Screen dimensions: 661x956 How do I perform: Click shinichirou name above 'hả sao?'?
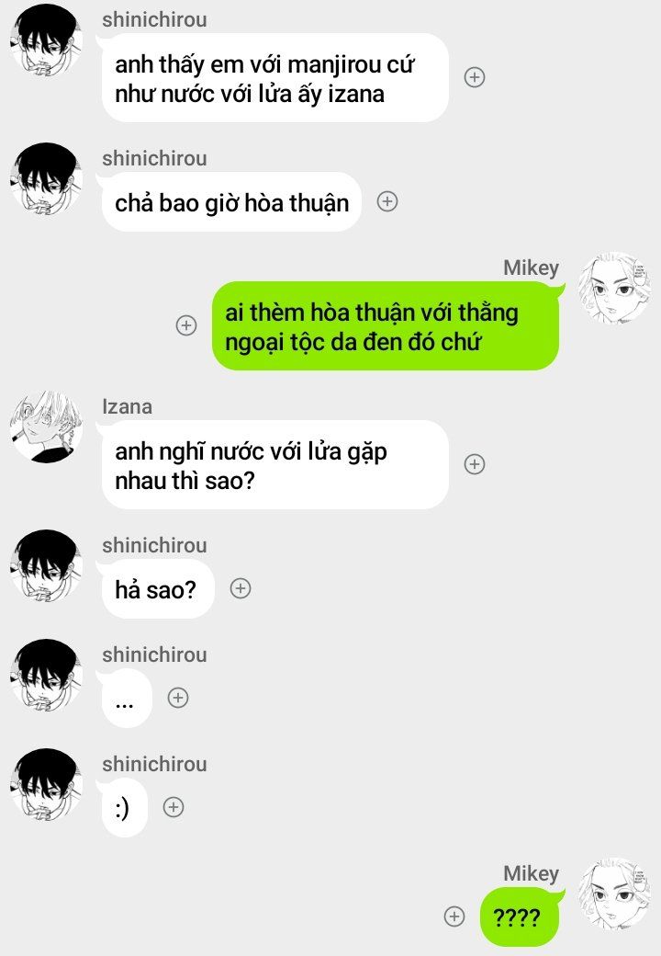pos(154,545)
